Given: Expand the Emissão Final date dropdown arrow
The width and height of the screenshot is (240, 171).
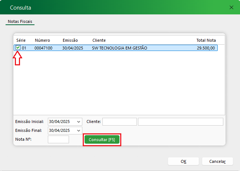Looking at the screenshot, I should point(79,131).
